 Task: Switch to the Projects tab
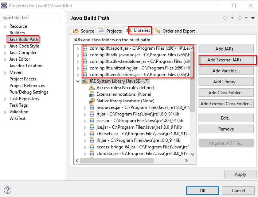(110, 31)
